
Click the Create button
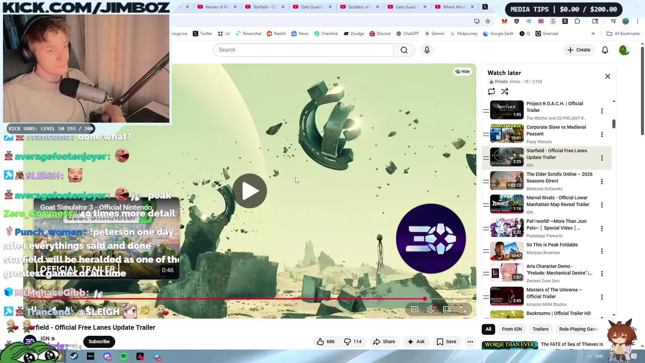(578, 50)
